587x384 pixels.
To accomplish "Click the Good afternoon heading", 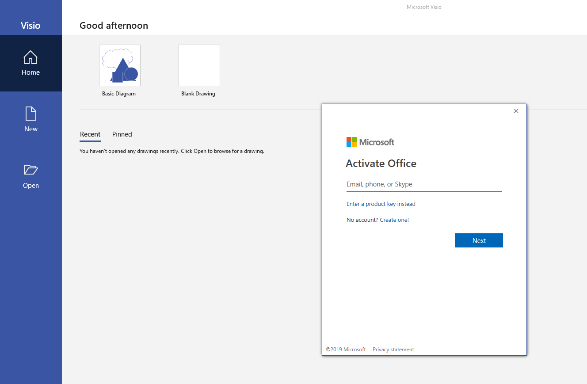I will point(114,26).
